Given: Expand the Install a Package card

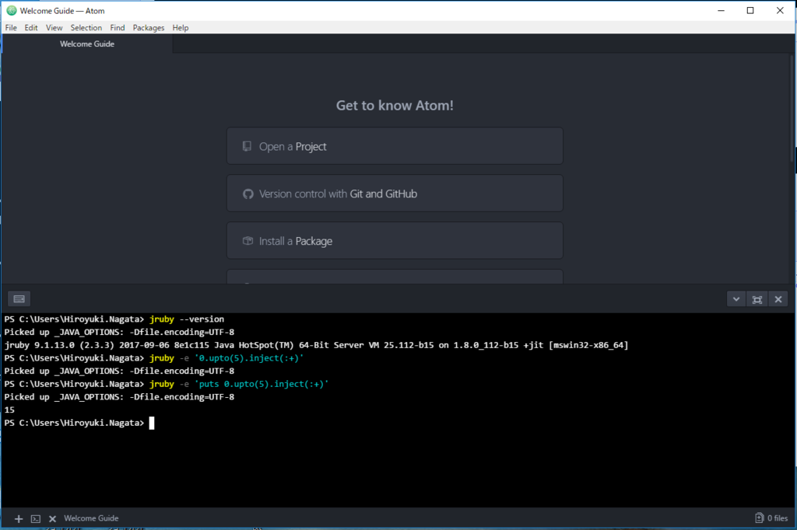Looking at the screenshot, I should (x=395, y=241).
